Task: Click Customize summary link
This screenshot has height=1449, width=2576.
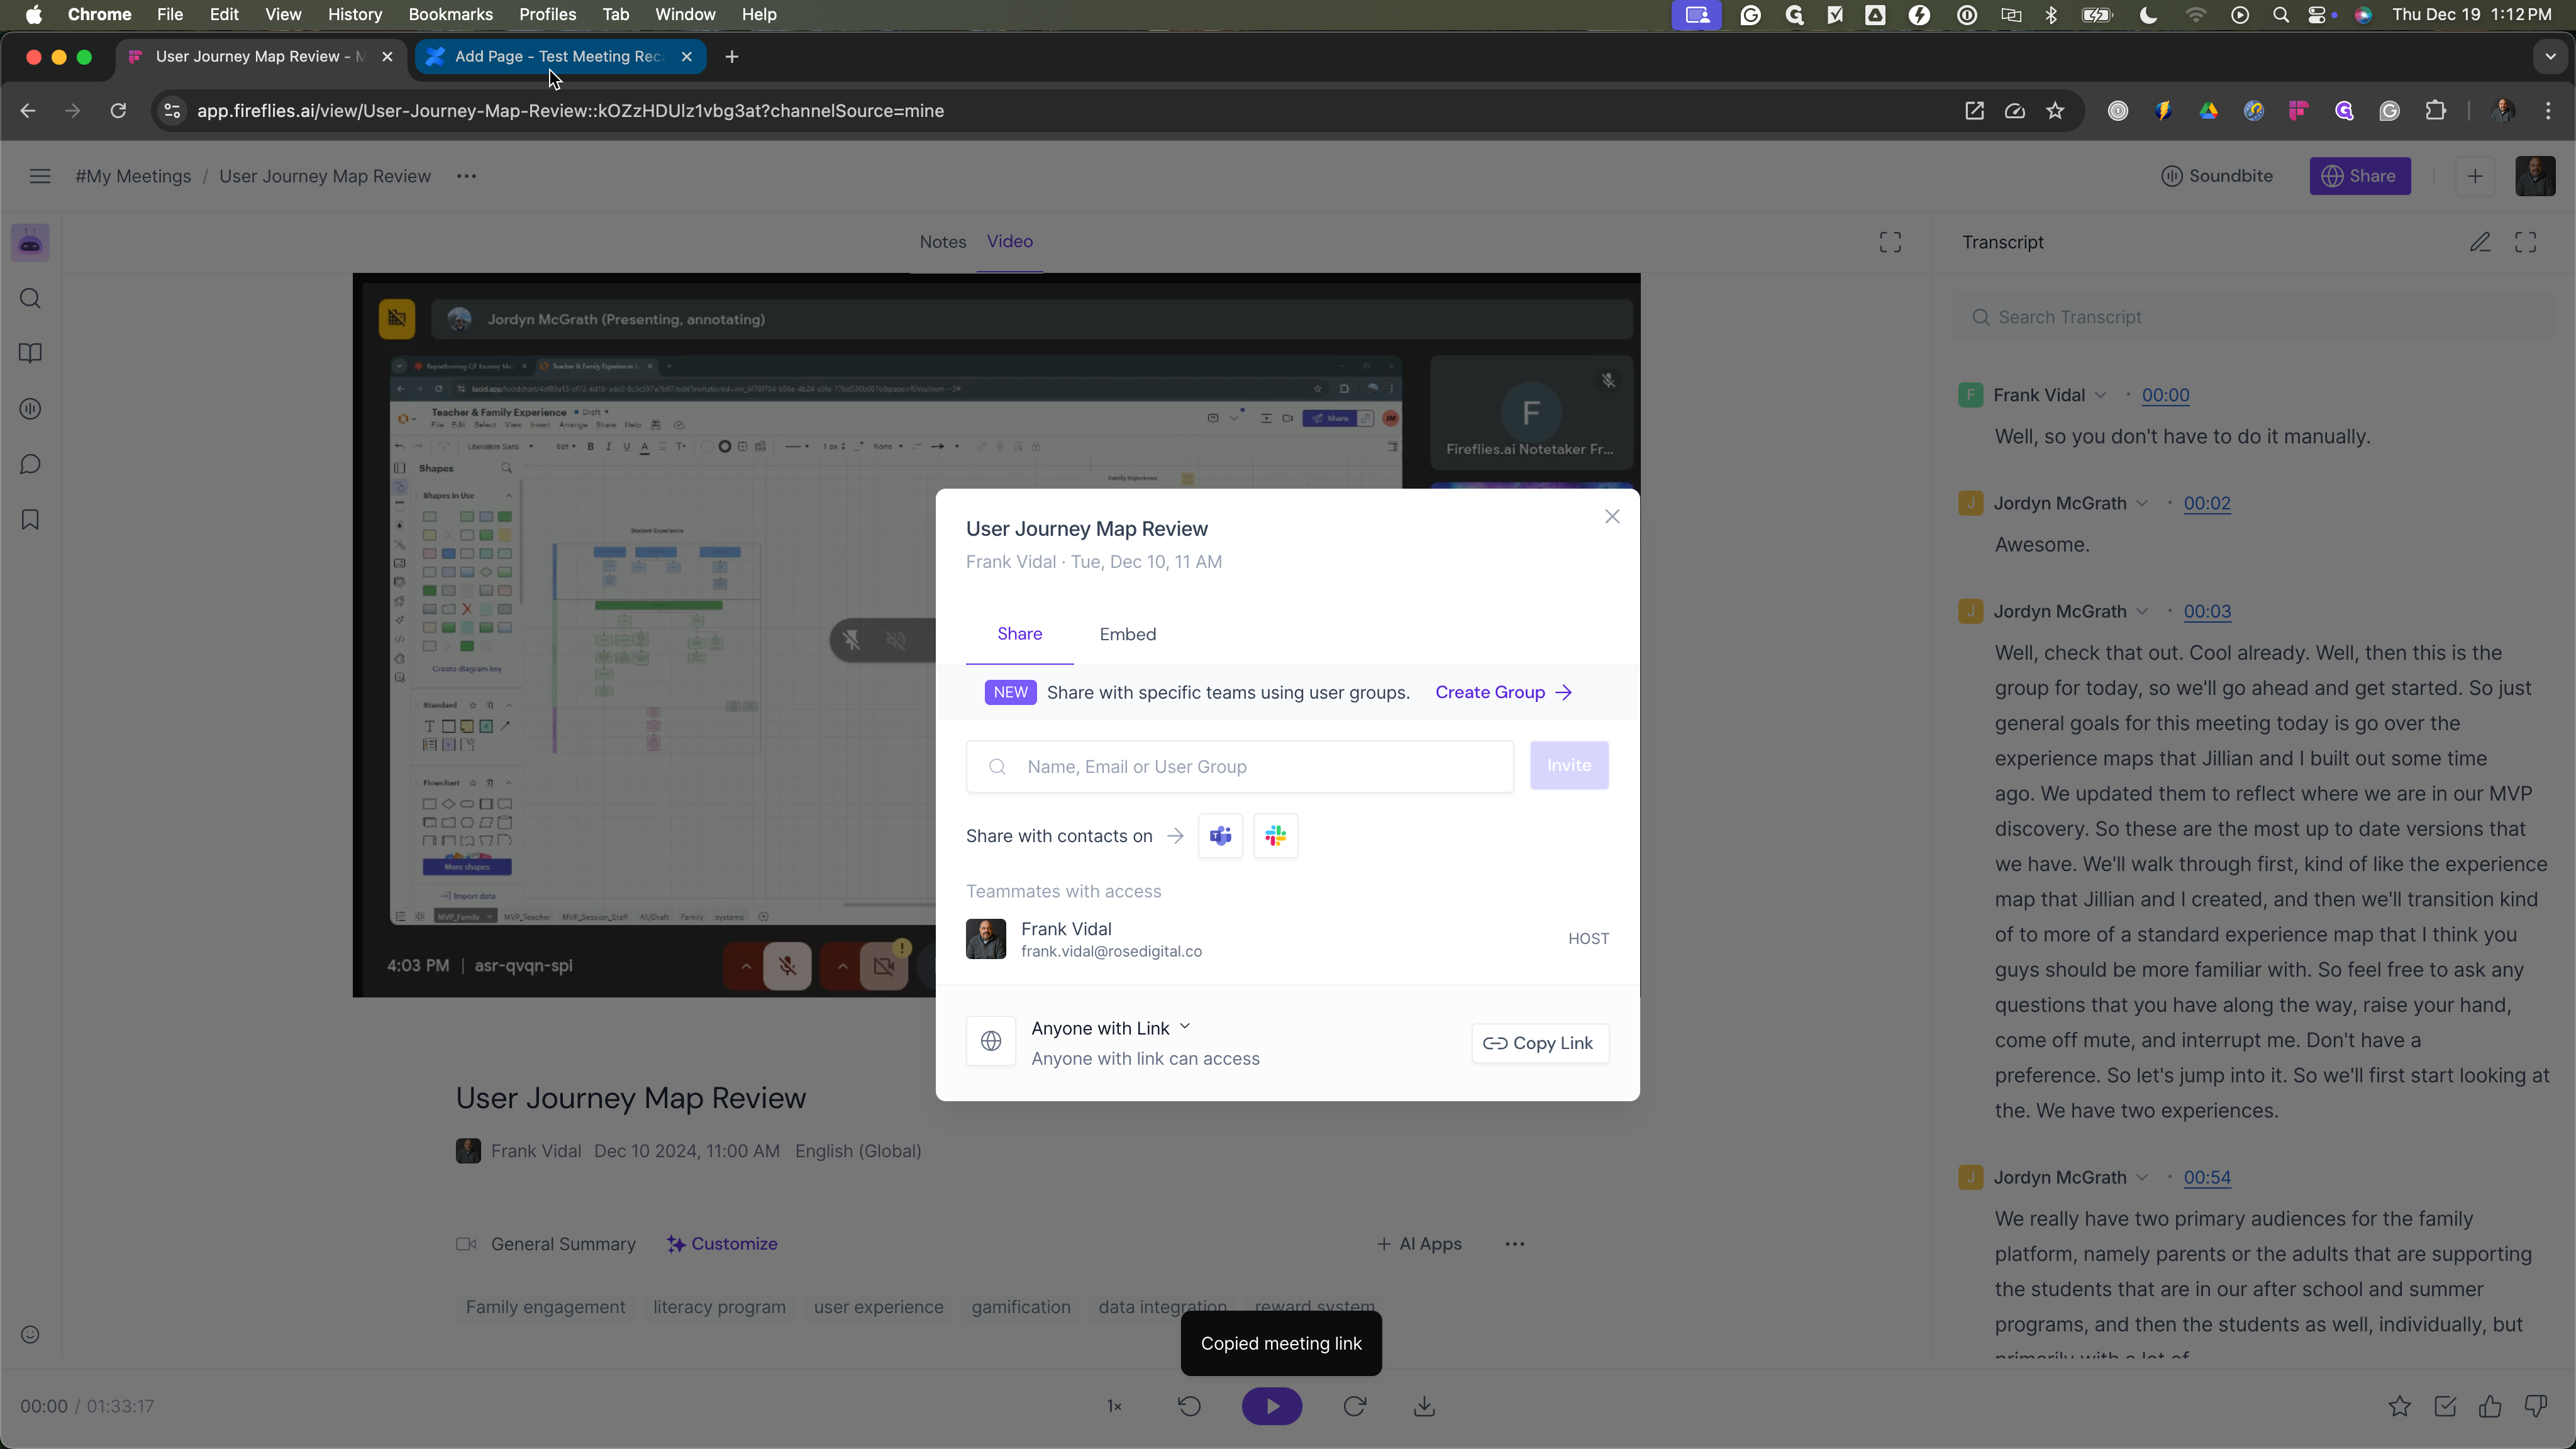Action: tap(722, 1244)
